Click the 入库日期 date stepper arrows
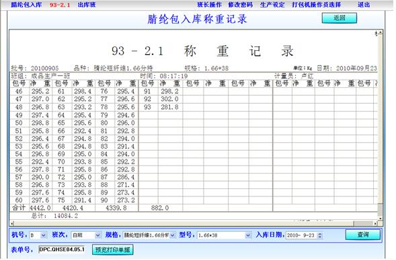Viewport: 396px width, 260px height. [320, 236]
